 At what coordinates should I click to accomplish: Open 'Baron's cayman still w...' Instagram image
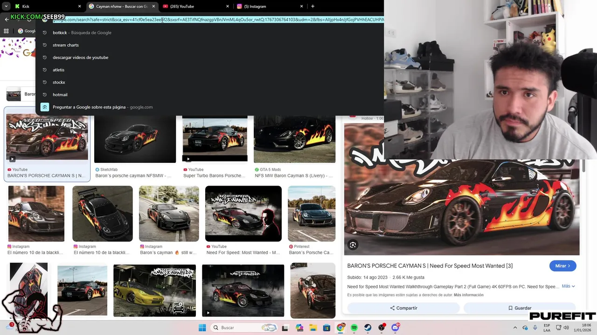tap(169, 214)
